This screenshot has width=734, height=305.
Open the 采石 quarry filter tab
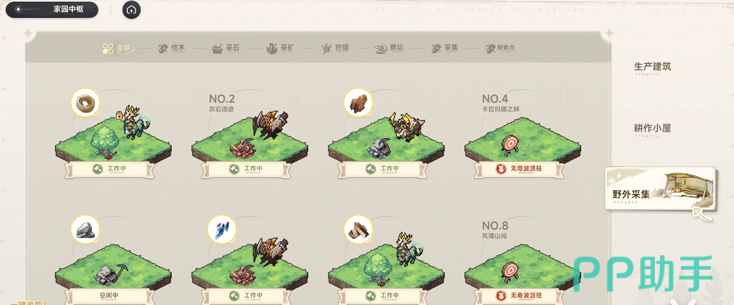226,49
